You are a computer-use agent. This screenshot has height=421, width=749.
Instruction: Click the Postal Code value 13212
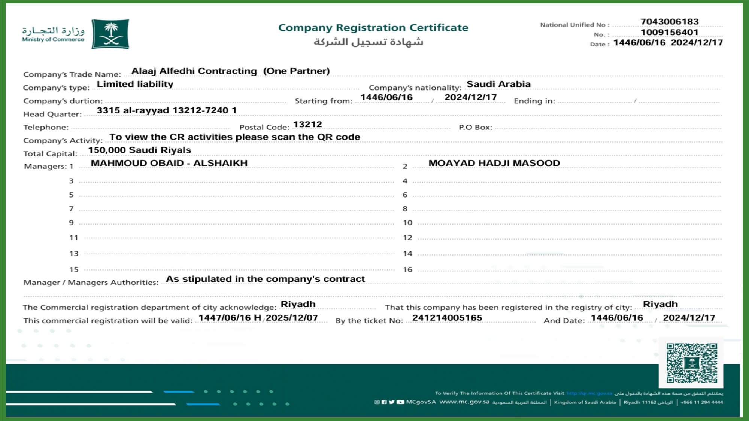point(307,124)
